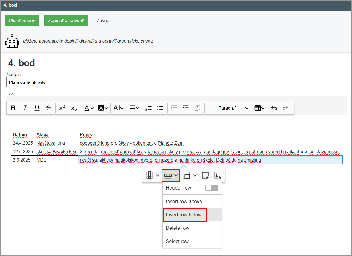Select Delete row in the menu

click(178, 228)
